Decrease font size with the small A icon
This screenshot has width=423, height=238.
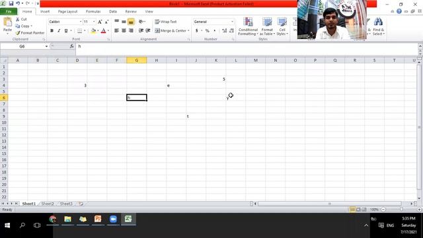[106, 22]
